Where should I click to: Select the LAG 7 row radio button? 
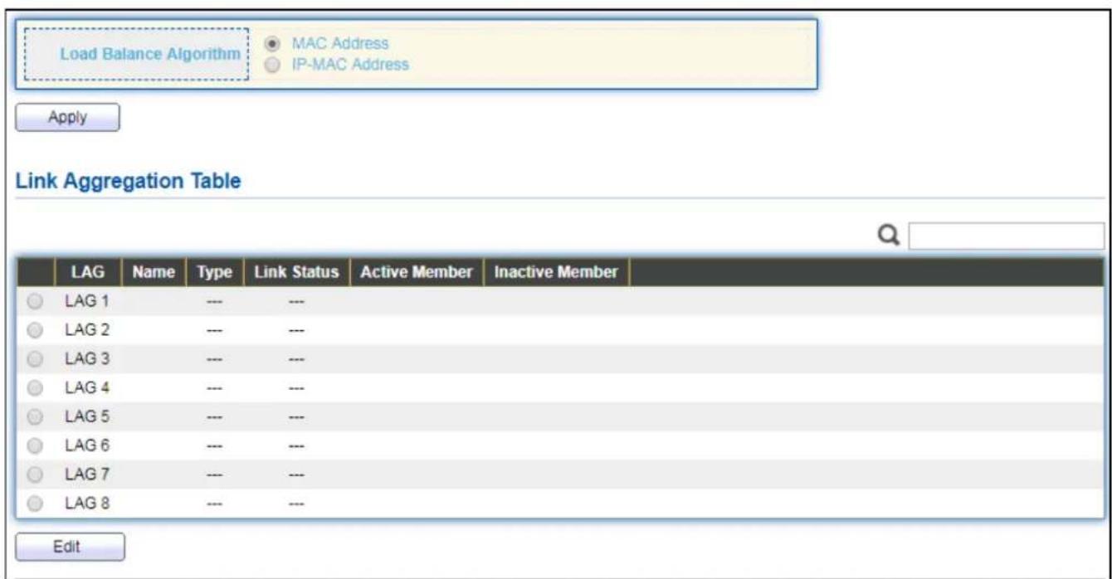pos(34,474)
